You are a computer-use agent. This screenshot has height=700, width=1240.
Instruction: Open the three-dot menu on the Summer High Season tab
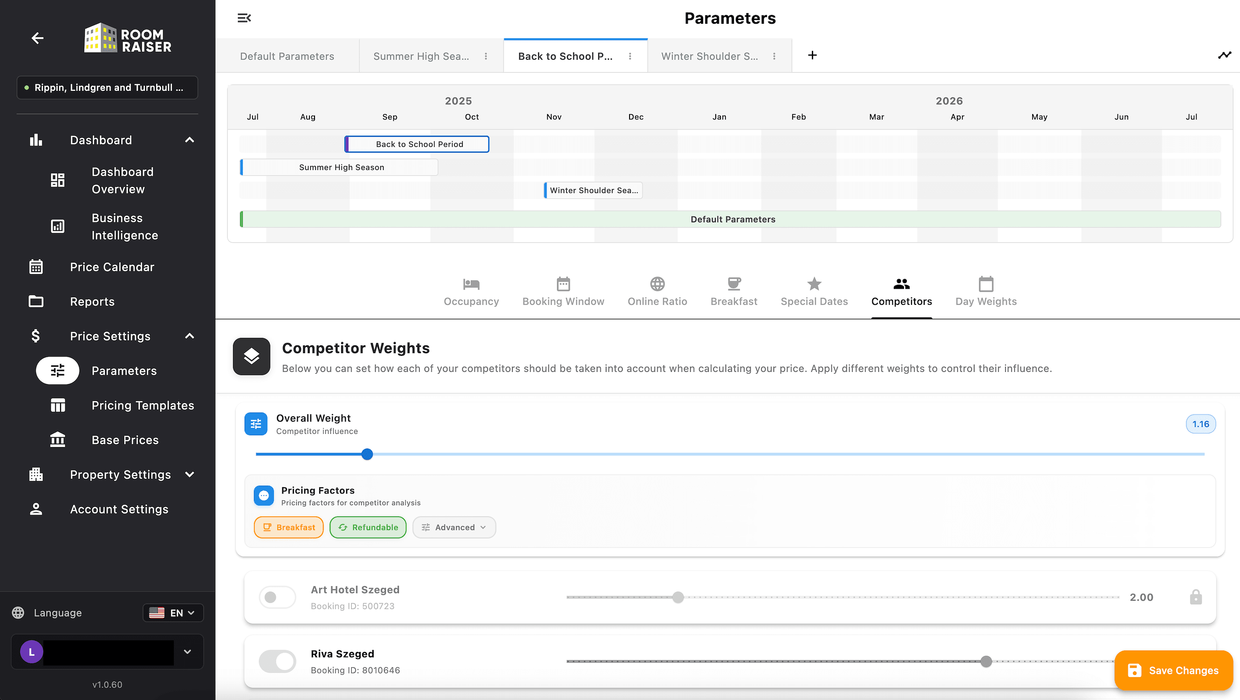pos(486,56)
